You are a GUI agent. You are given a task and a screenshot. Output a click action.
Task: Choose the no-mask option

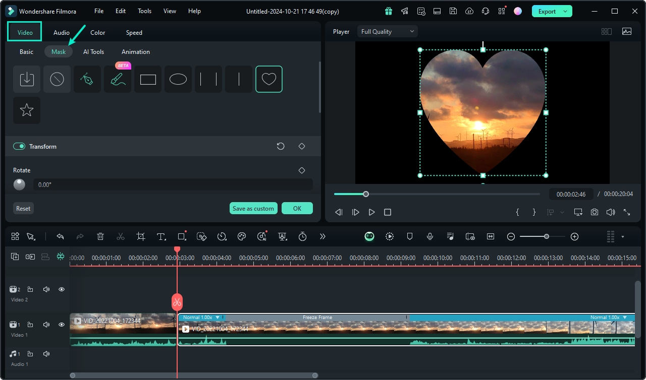(57, 79)
